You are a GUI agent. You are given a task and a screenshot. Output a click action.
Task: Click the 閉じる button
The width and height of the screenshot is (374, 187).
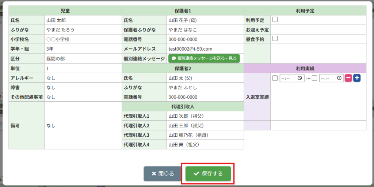tap(163, 174)
